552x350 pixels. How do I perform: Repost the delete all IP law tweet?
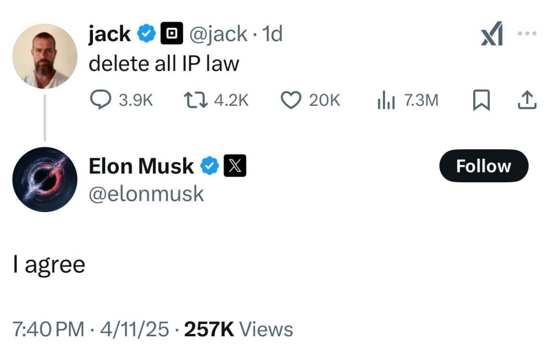pyautogui.click(x=196, y=100)
